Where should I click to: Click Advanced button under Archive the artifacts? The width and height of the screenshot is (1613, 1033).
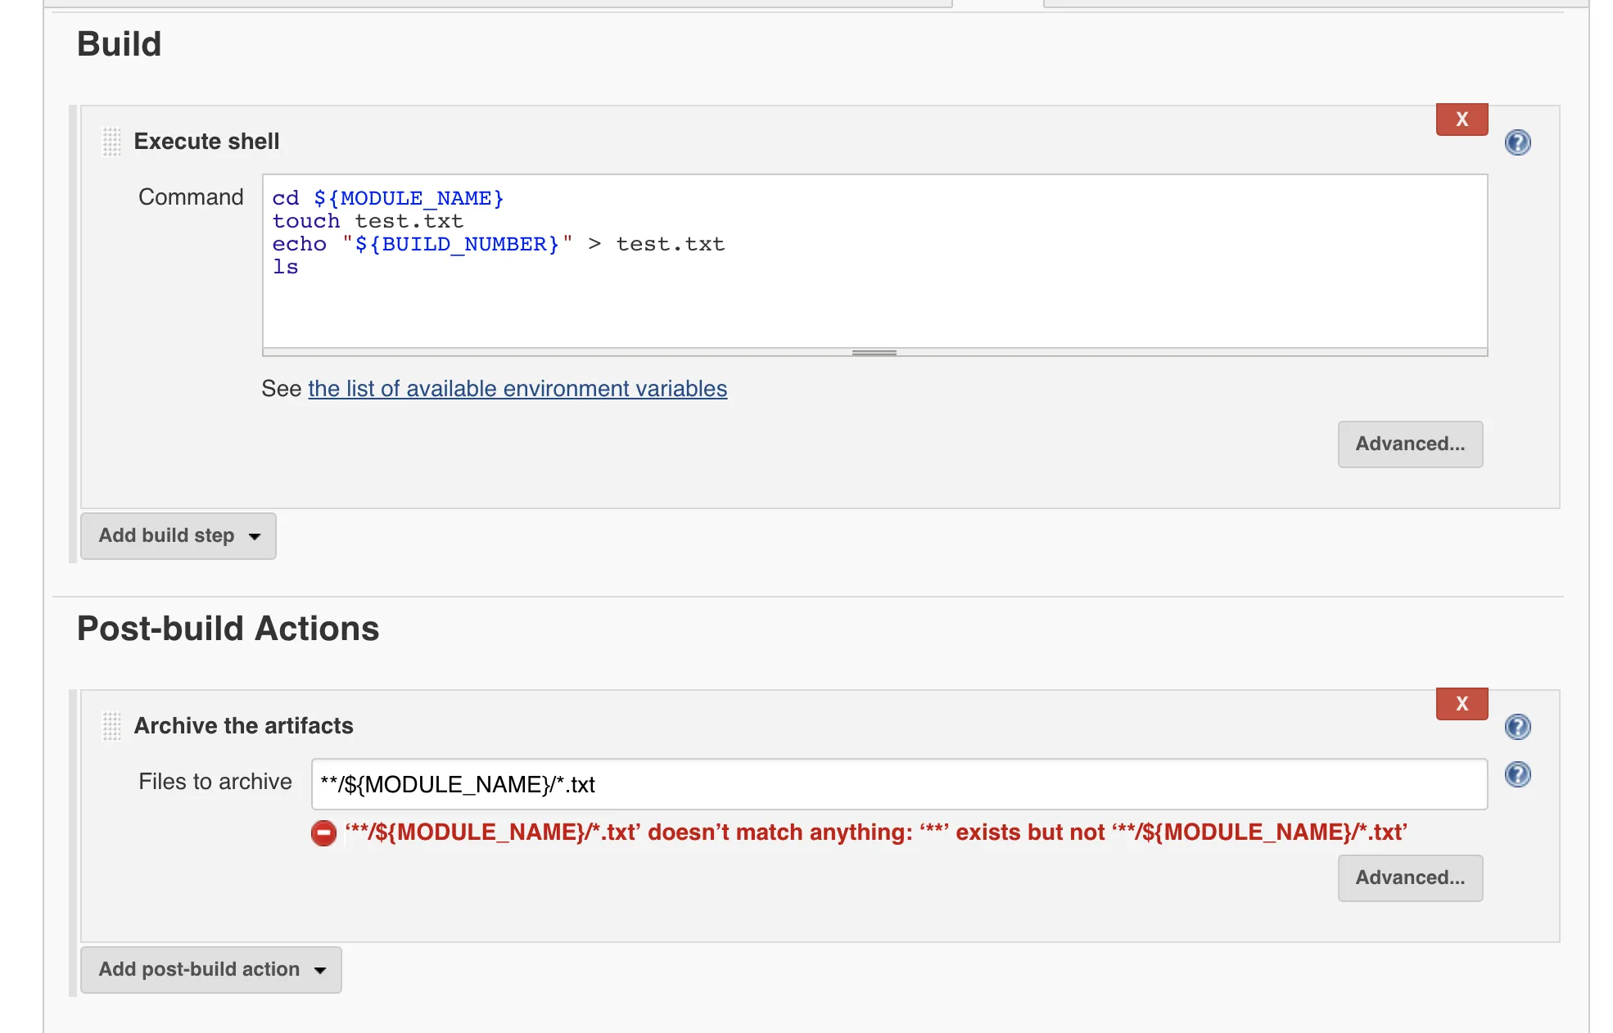click(1409, 878)
